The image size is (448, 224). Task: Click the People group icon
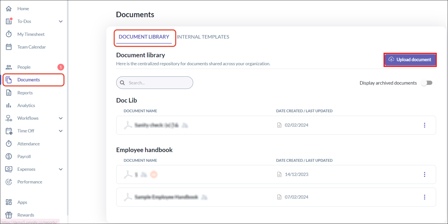coord(9,67)
